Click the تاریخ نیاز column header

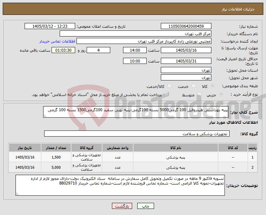coord(25,148)
